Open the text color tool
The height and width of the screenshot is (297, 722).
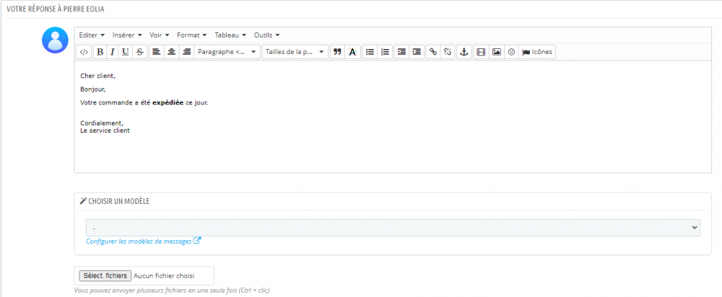click(x=352, y=52)
